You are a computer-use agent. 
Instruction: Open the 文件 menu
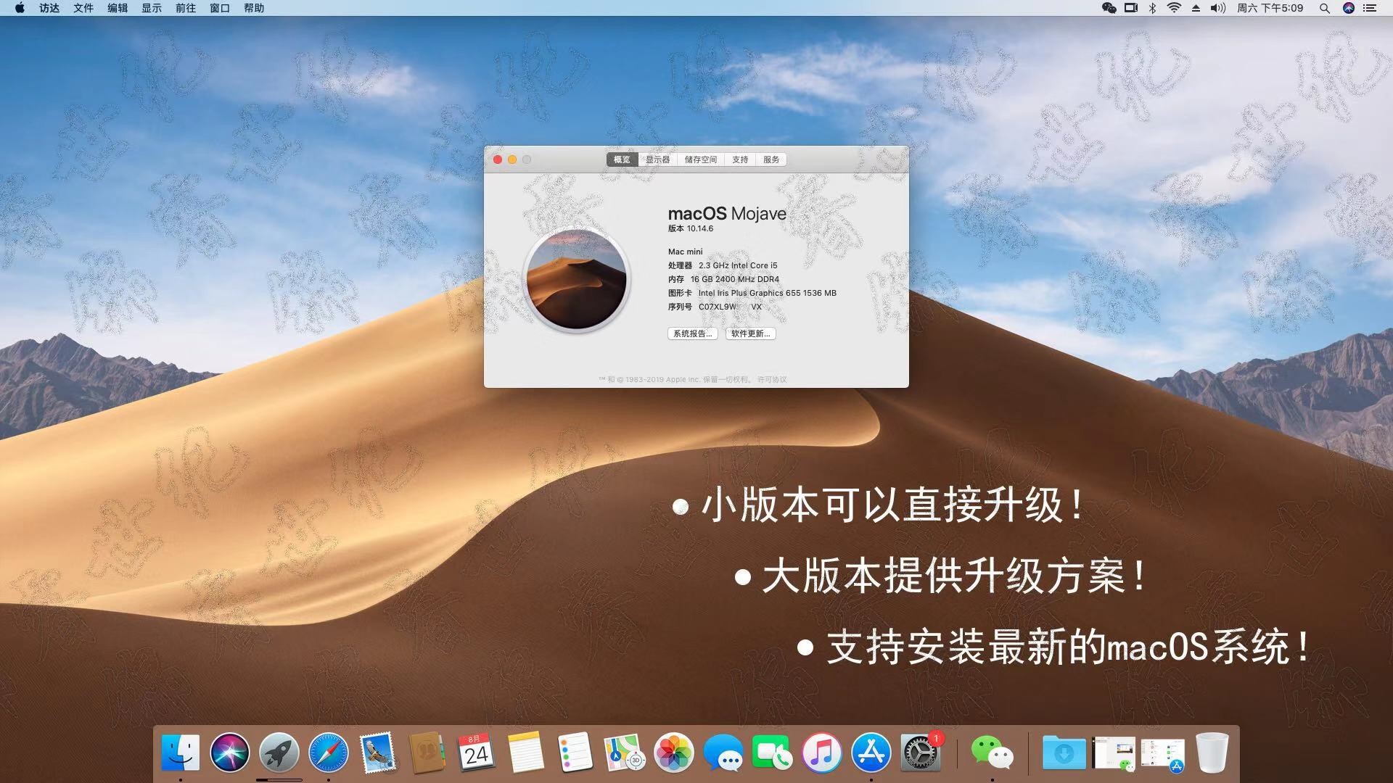83,8
